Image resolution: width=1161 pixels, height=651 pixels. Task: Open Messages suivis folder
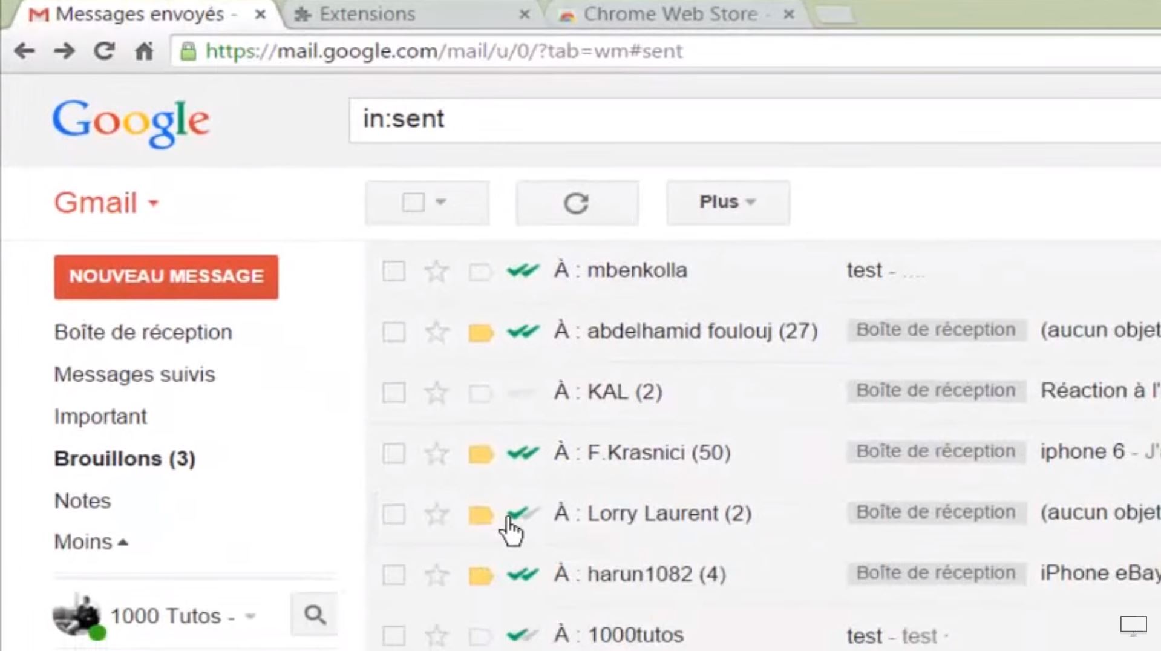134,375
